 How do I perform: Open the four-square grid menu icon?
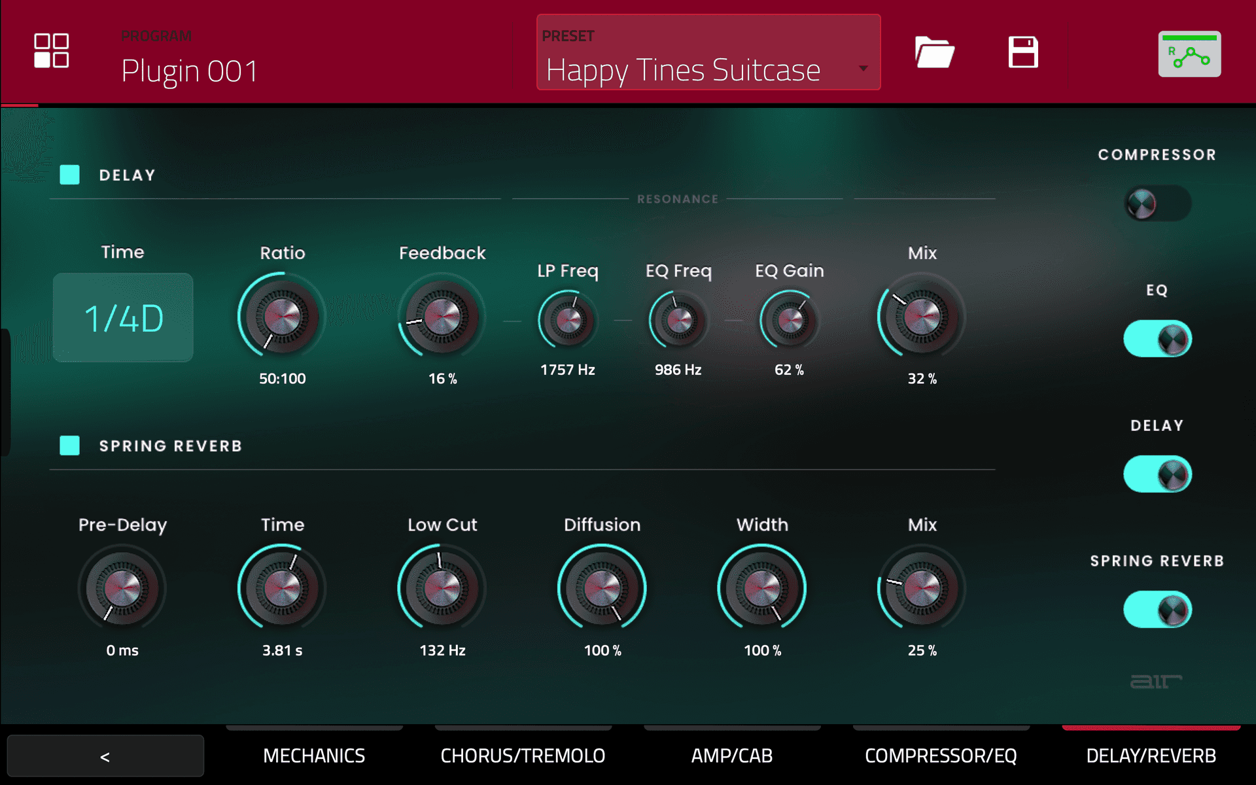(x=51, y=51)
